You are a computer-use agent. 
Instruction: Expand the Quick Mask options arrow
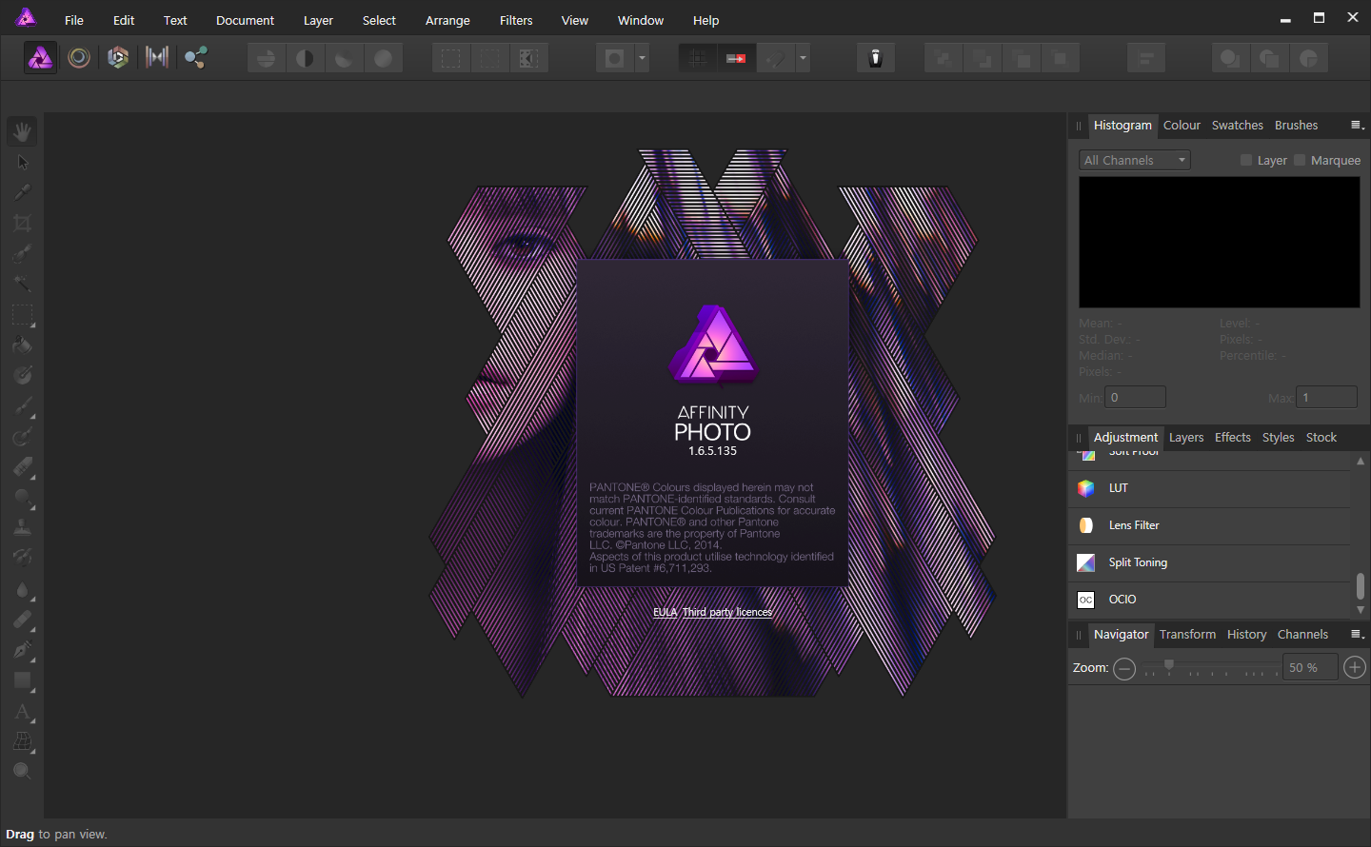coord(643,58)
